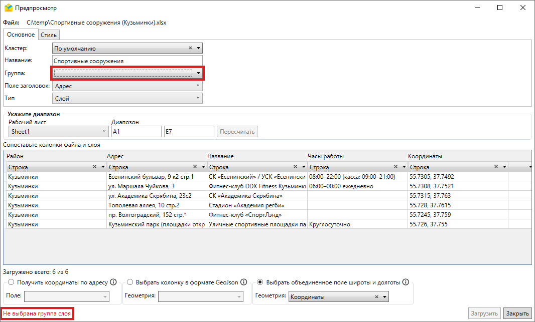The height and width of the screenshot is (322, 535).
Task: Clear the Адрес column type with x
Action: coord(195,167)
